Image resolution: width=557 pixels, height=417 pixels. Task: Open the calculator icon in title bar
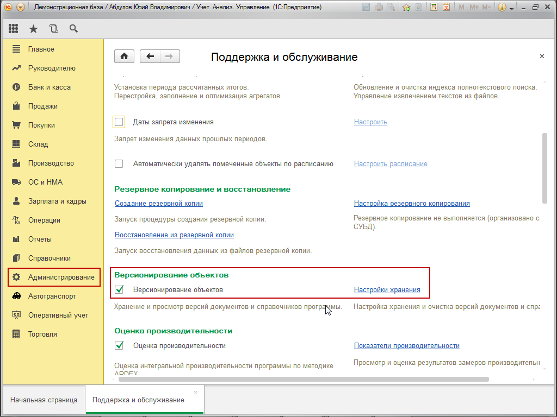point(434,7)
